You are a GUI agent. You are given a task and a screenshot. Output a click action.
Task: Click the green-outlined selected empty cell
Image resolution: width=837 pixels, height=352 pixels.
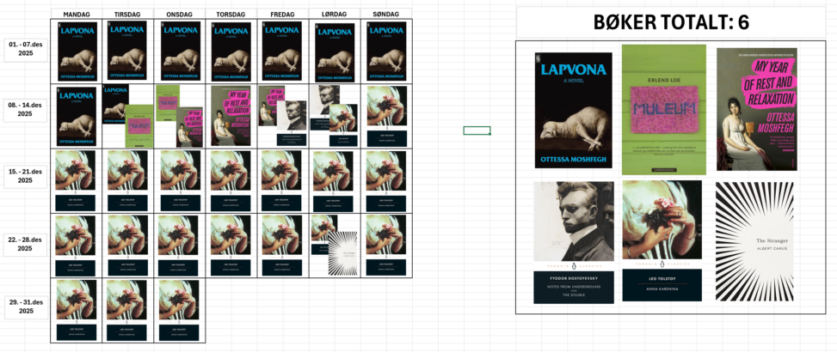pos(477,130)
